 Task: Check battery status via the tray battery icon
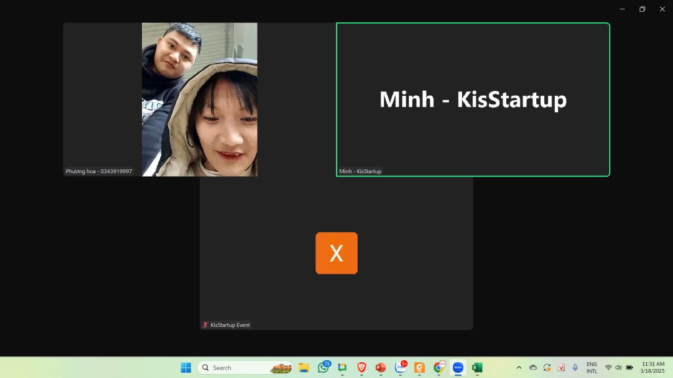pyautogui.click(x=630, y=367)
